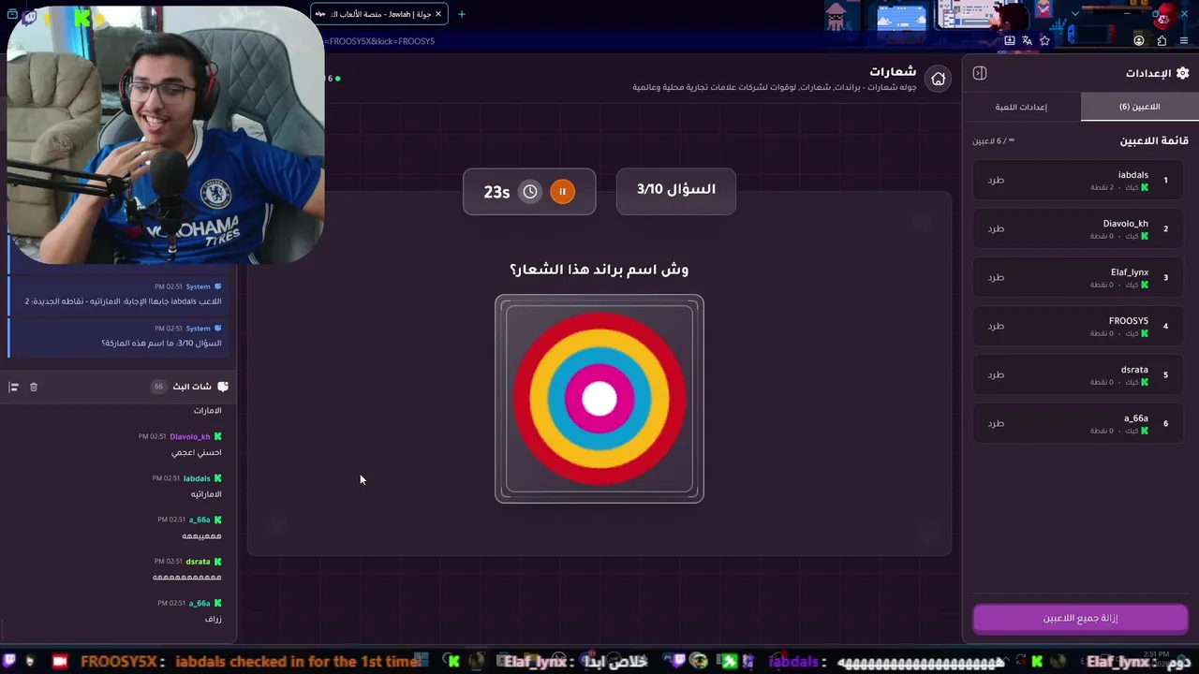
Task: Click the tab list dropdown chevron
Action: (x=1074, y=14)
